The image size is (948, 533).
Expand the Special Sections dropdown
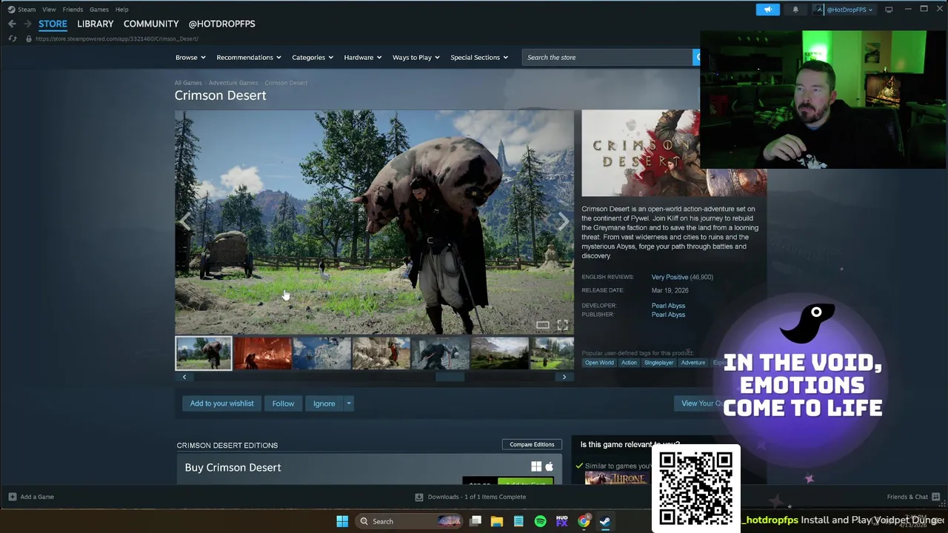click(x=479, y=57)
